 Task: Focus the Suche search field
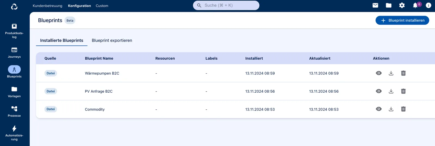pos(226,5)
